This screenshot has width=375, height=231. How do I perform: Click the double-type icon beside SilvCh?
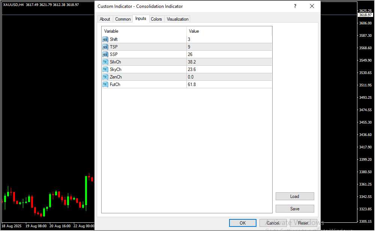tap(105, 62)
